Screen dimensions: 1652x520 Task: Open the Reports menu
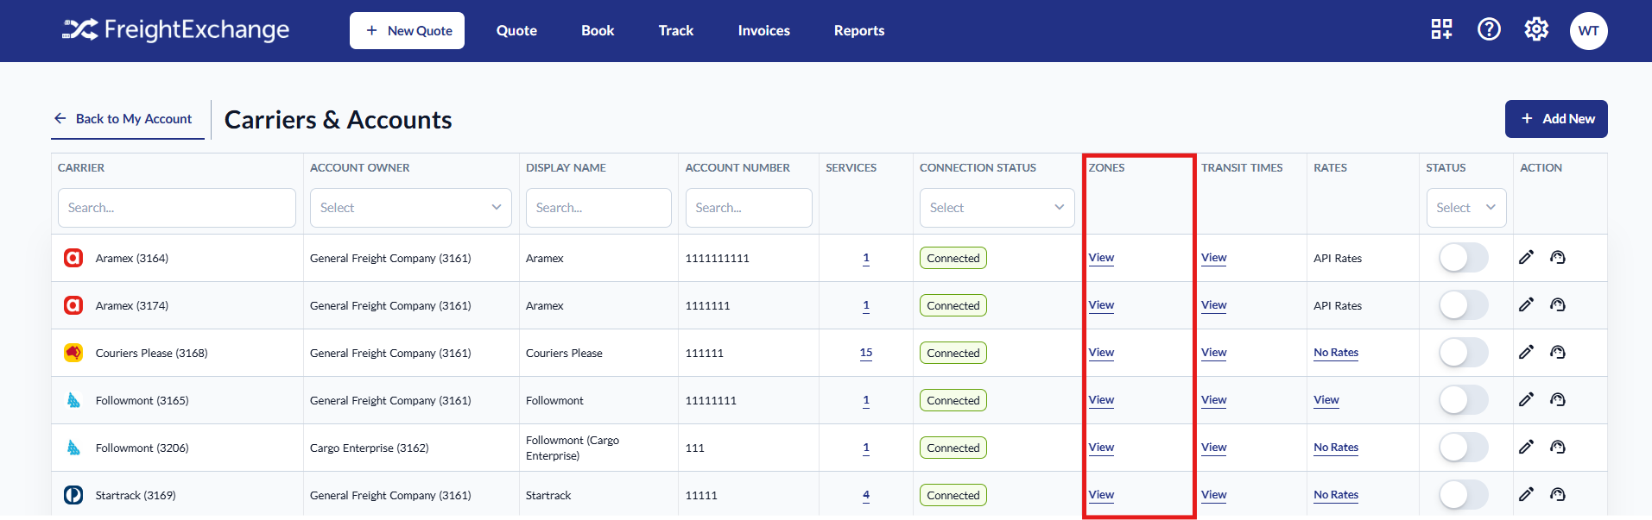(x=859, y=30)
